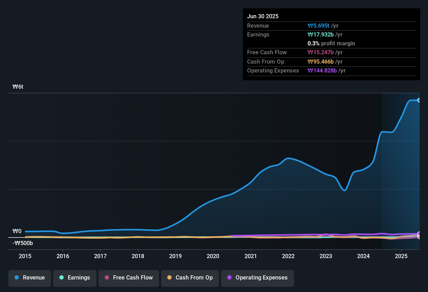Screen dimensions: 428x292
Task: Hide the Earnings series using the legend
Action: 75,278
